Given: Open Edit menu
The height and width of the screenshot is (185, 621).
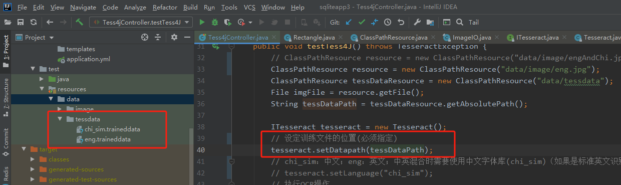Looking at the screenshot, I should [39, 8].
